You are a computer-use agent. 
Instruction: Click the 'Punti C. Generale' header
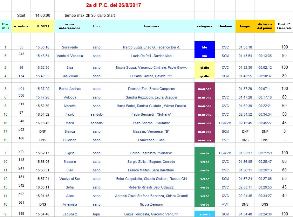284,26
